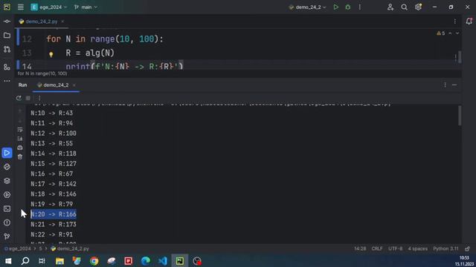Screen dimensions: 476x267
Task: Open Run panel options menu
Action: click(445, 85)
